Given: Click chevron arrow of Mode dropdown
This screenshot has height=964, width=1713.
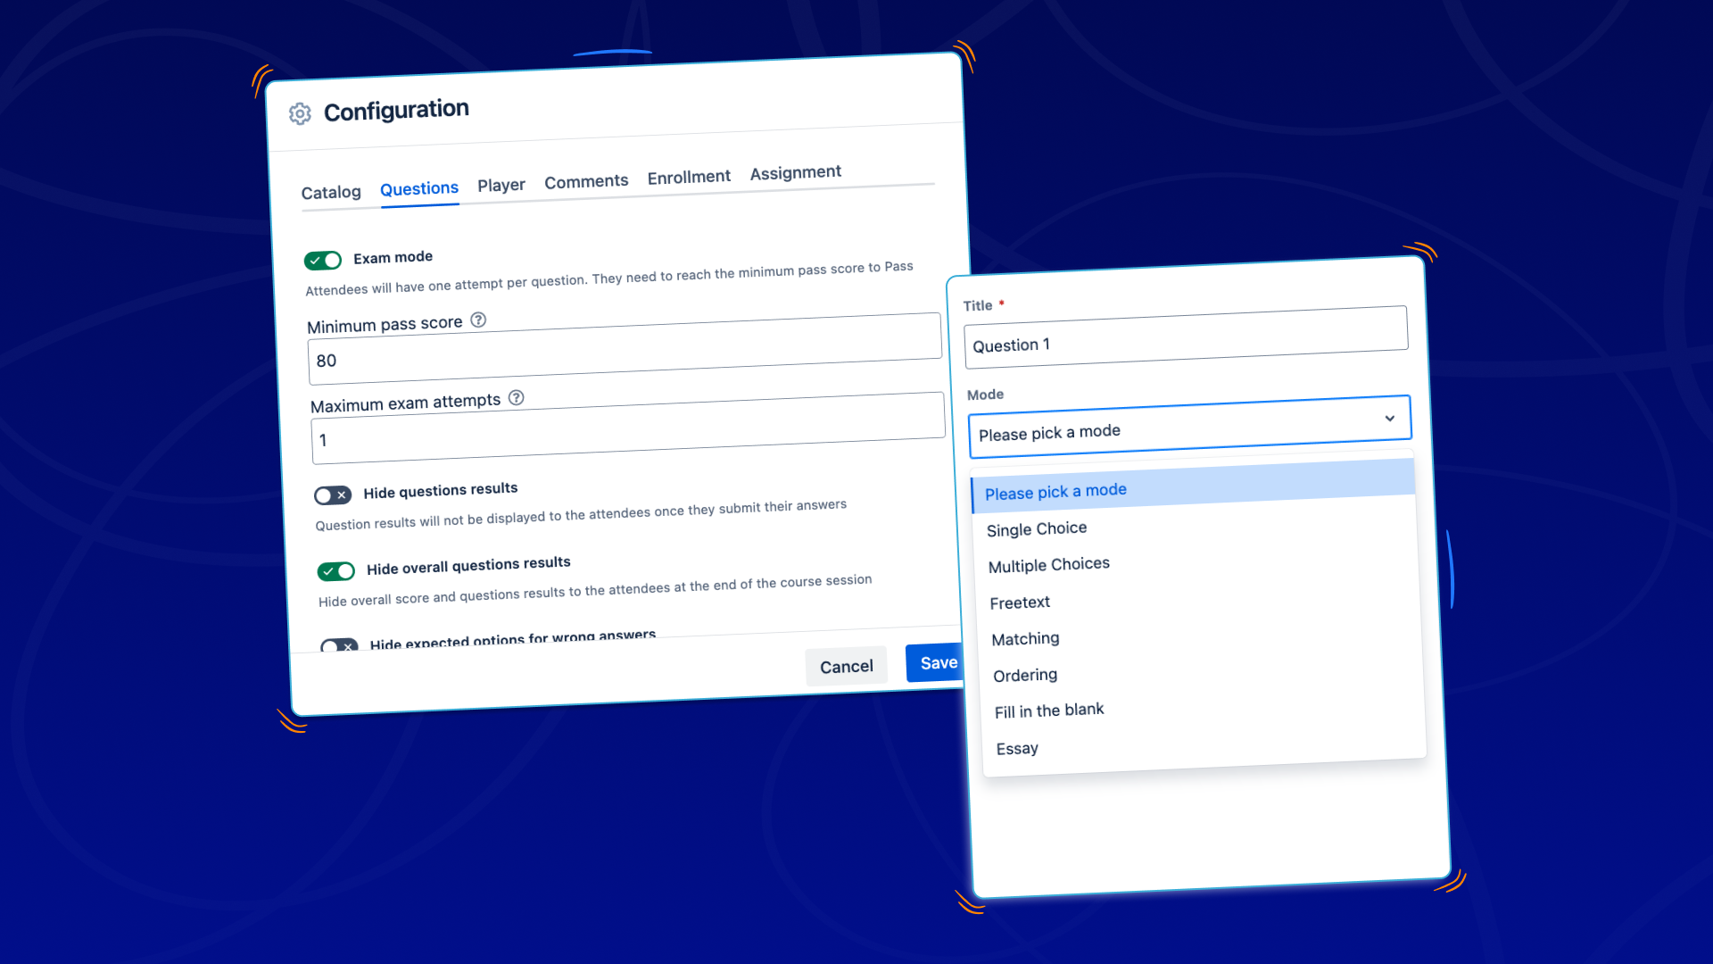Looking at the screenshot, I should [1389, 419].
